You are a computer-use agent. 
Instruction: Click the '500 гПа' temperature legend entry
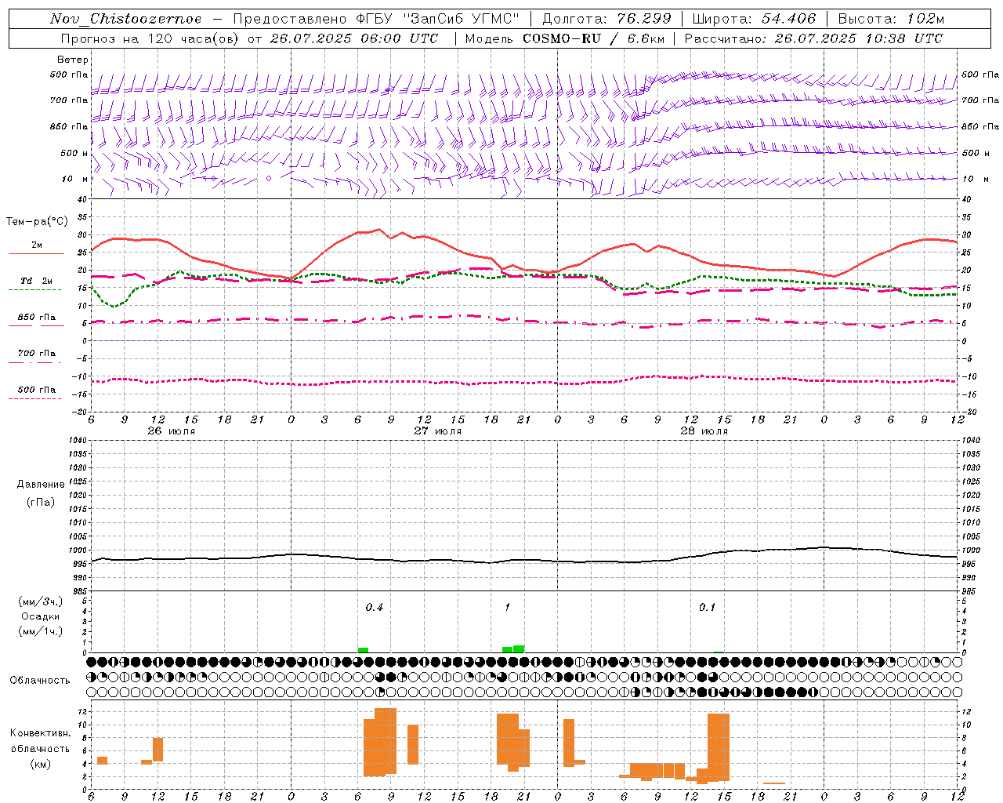[37, 390]
